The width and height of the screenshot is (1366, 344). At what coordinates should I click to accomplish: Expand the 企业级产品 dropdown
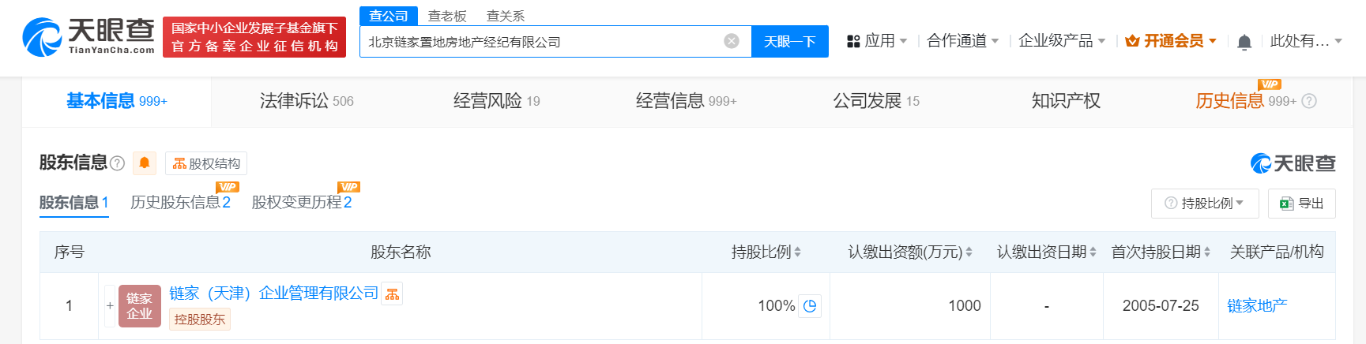(1061, 41)
